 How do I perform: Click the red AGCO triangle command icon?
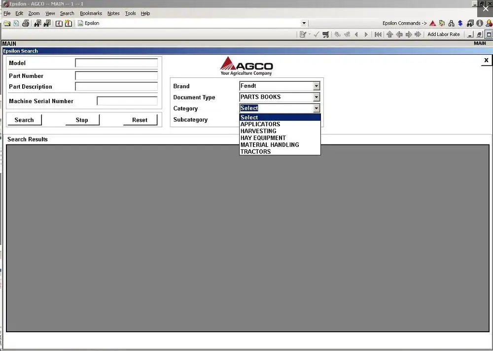pyautogui.click(x=433, y=23)
